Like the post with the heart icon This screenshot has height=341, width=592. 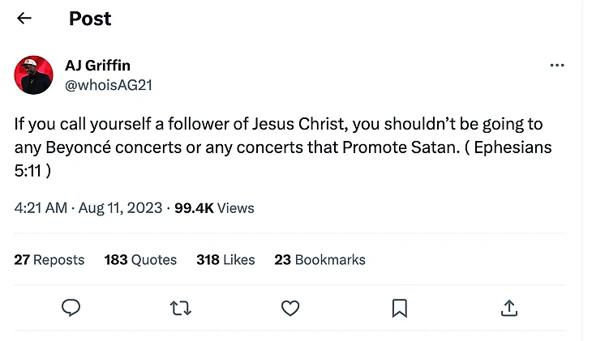[290, 308]
